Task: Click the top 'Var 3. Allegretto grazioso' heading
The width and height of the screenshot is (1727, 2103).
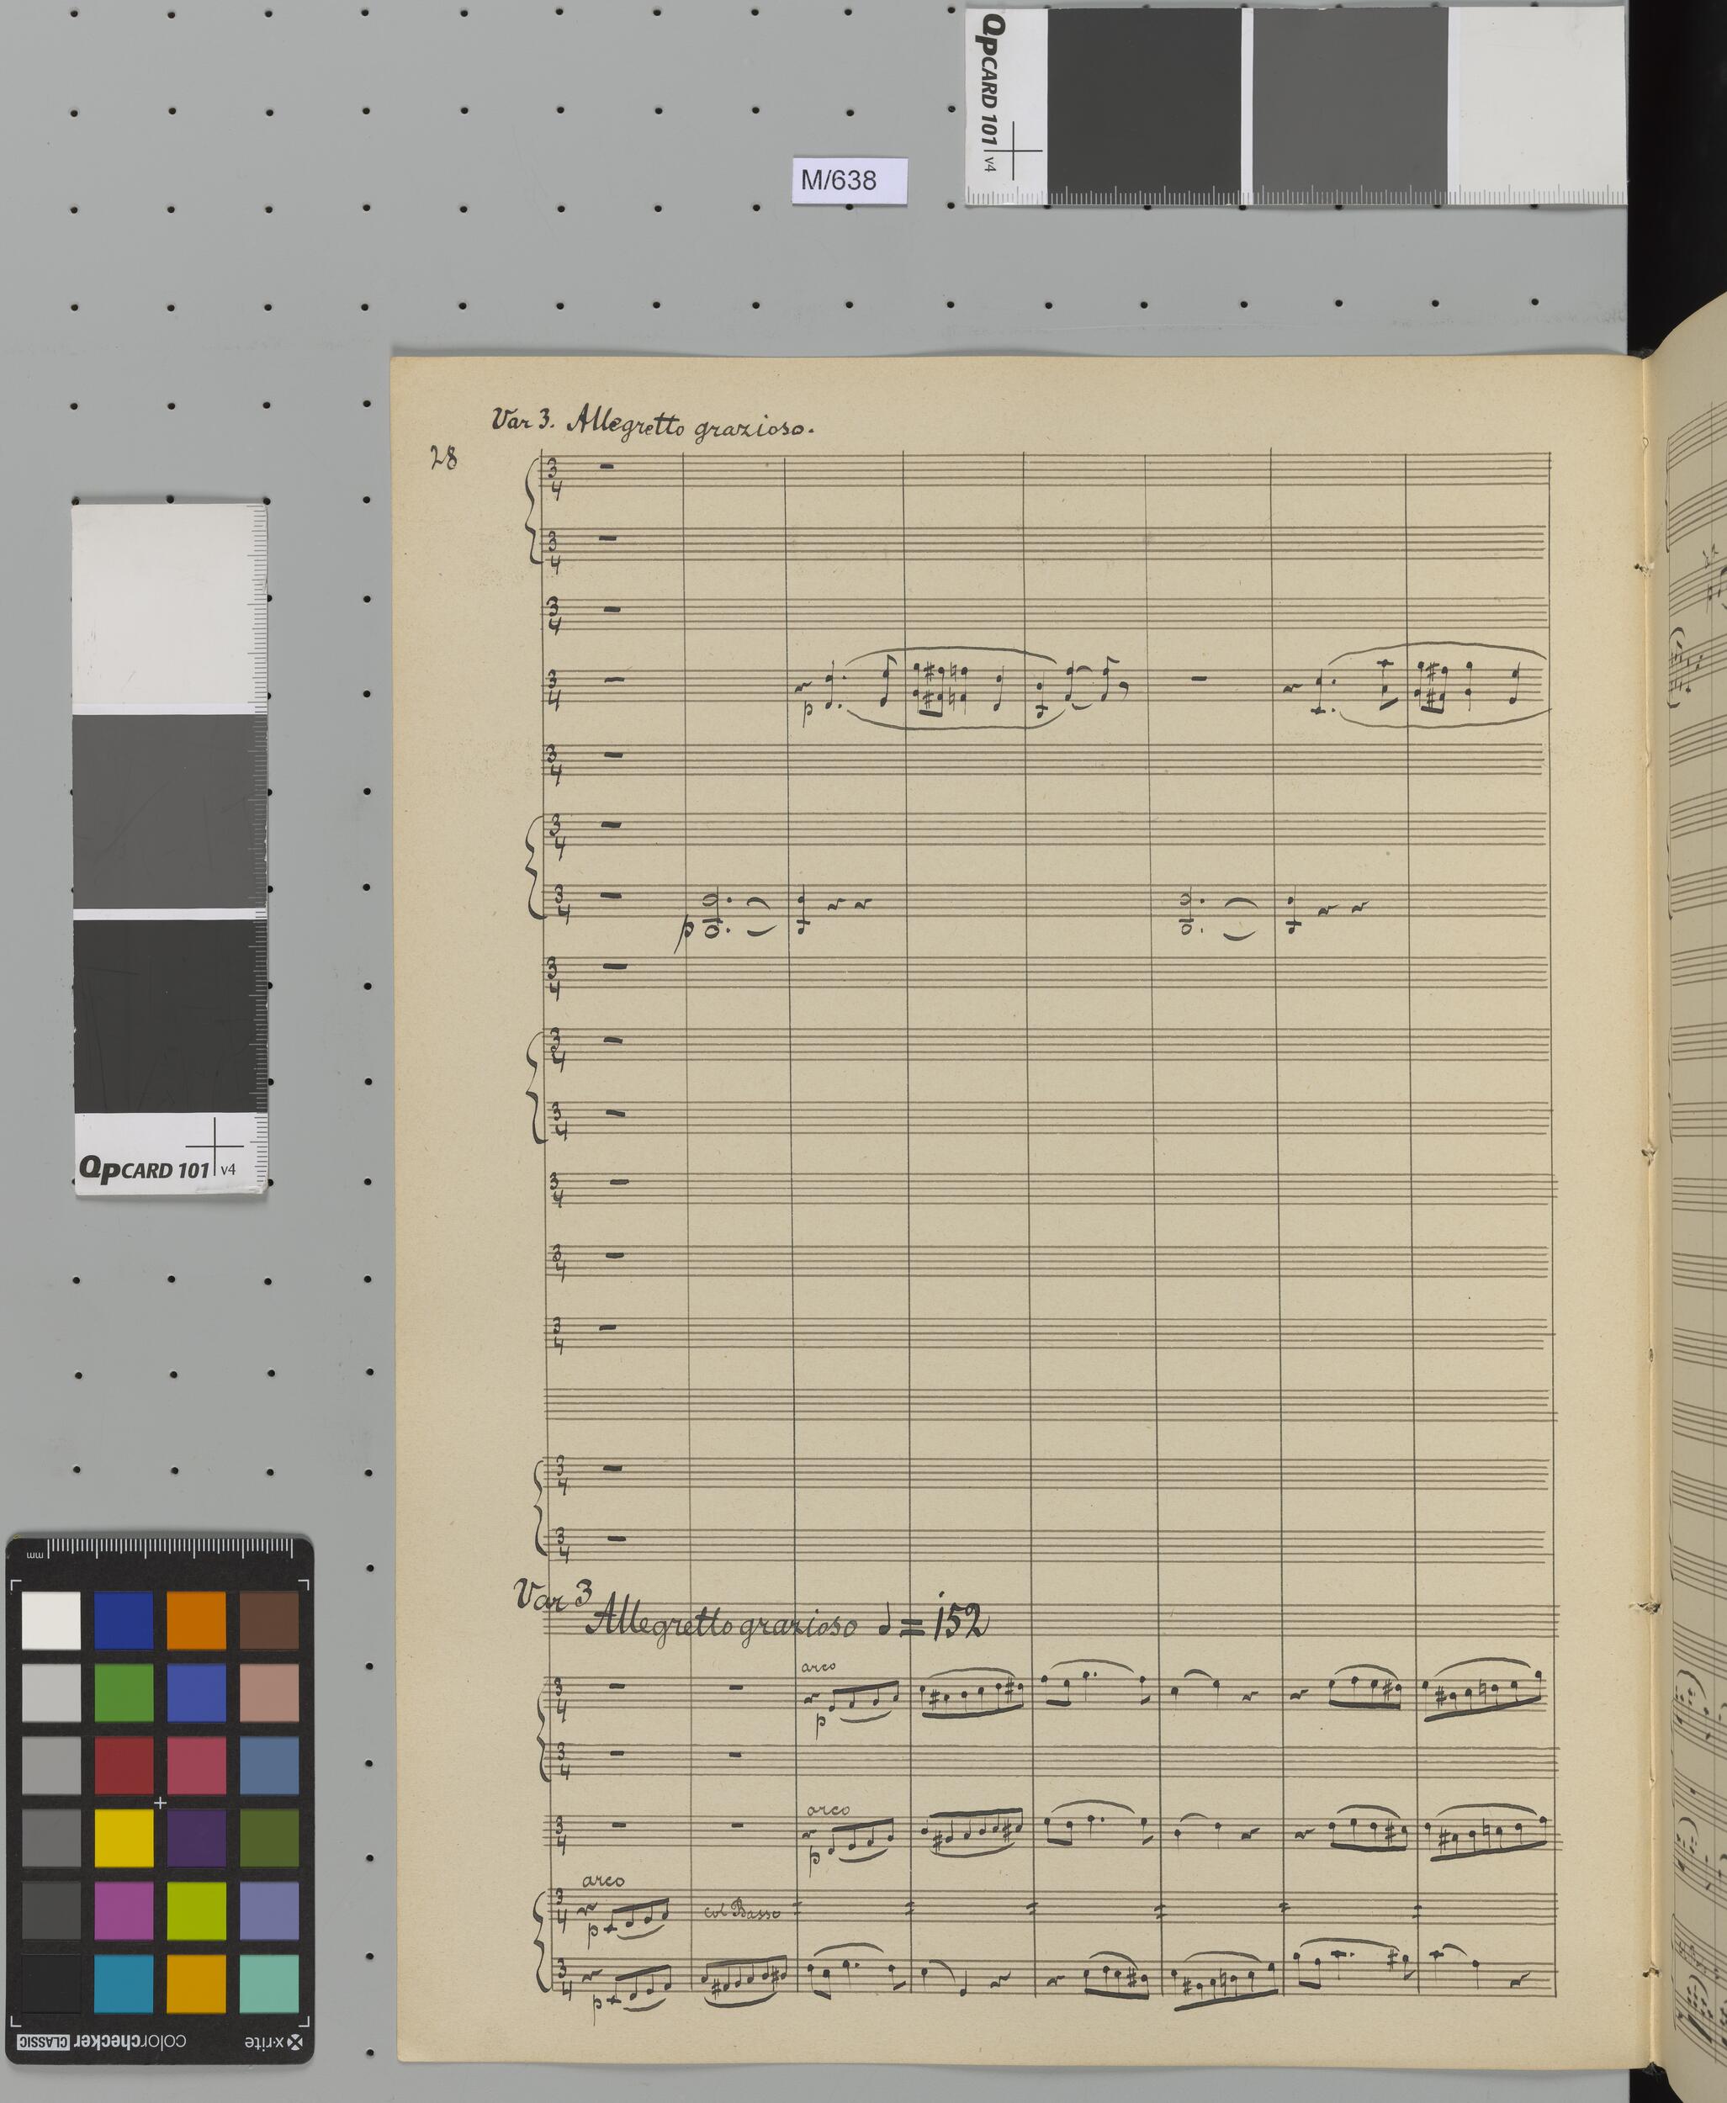Action: (x=654, y=425)
